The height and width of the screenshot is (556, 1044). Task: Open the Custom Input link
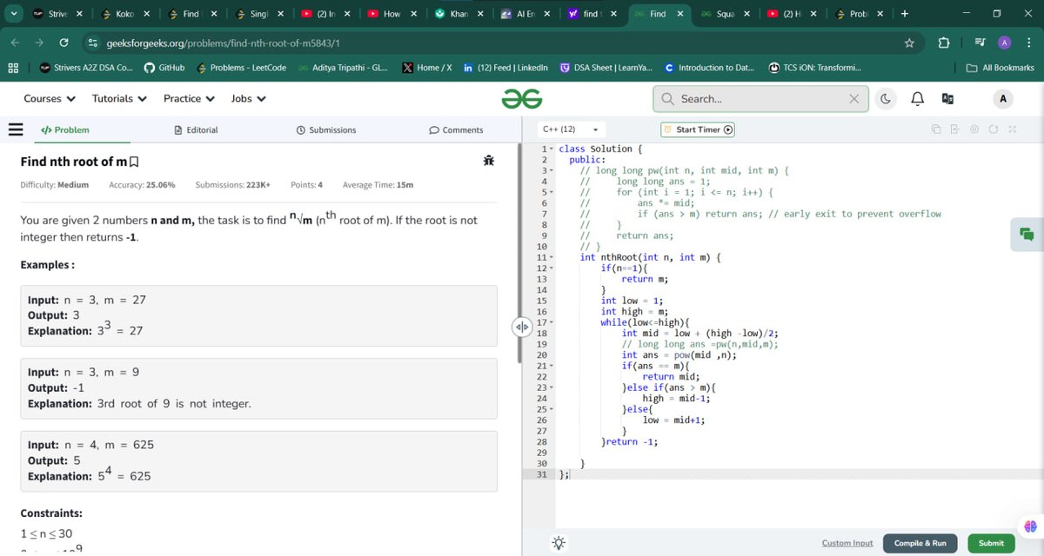[847, 543]
